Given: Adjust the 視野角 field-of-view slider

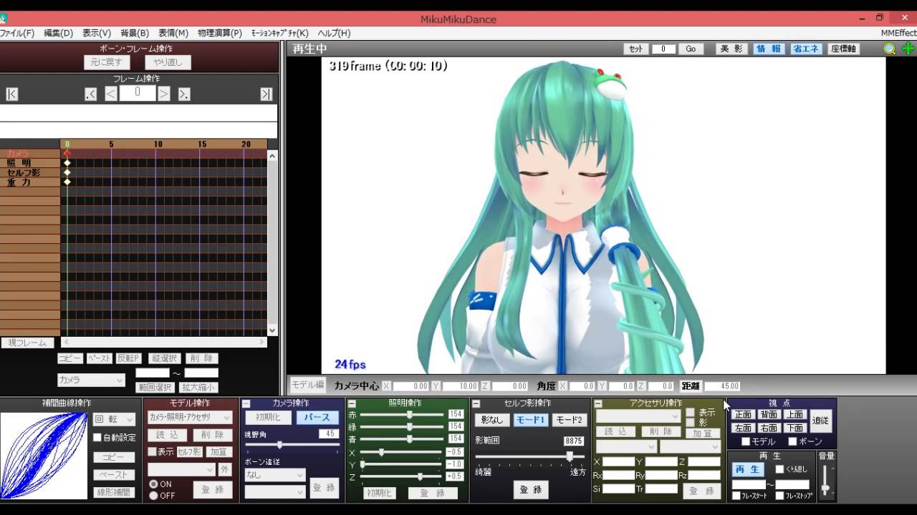Looking at the screenshot, I should [292, 445].
